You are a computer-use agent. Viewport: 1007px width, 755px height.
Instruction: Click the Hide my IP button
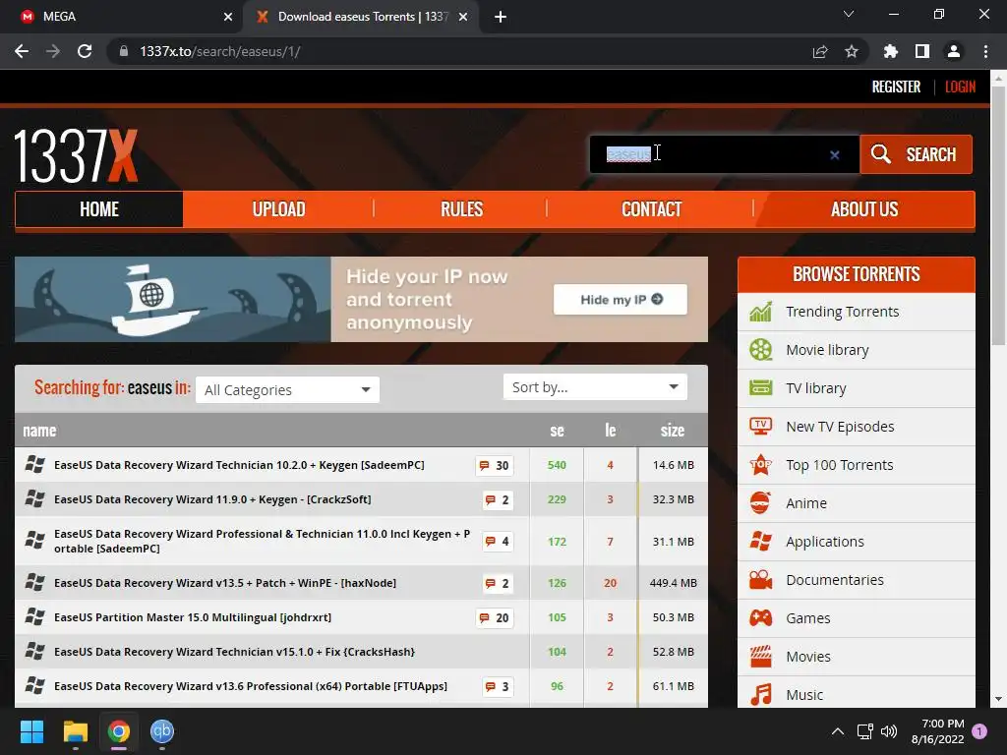(x=620, y=300)
